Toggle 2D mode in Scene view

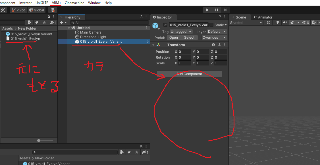(x=269, y=23)
